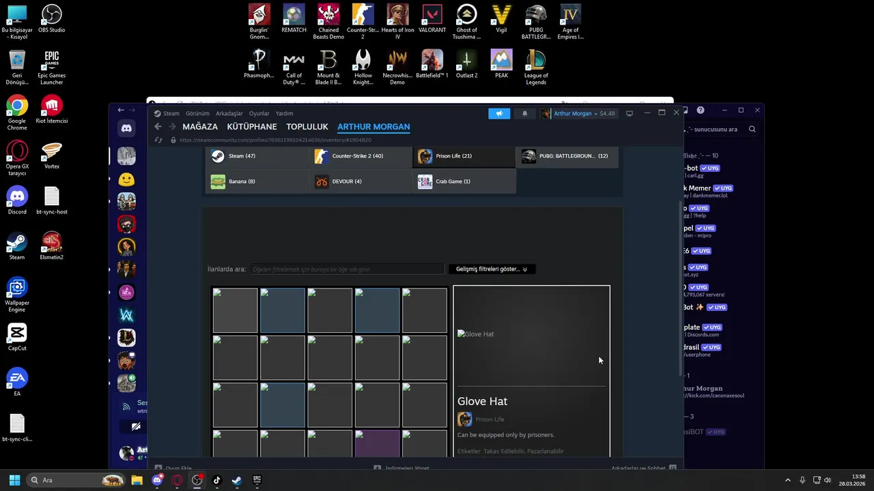
Task: Open the Windows Start button
Action: 14,480
